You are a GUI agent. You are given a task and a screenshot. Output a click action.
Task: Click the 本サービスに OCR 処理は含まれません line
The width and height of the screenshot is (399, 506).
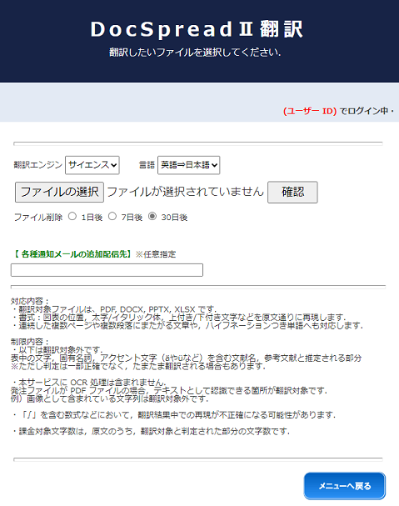click(x=89, y=383)
